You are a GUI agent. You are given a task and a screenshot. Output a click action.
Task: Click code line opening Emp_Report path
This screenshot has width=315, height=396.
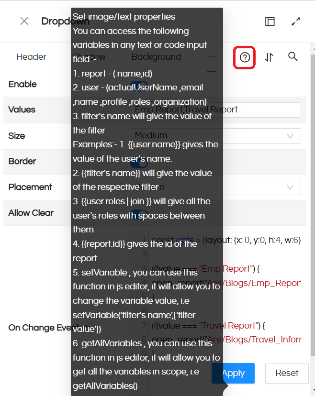(226, 283)
